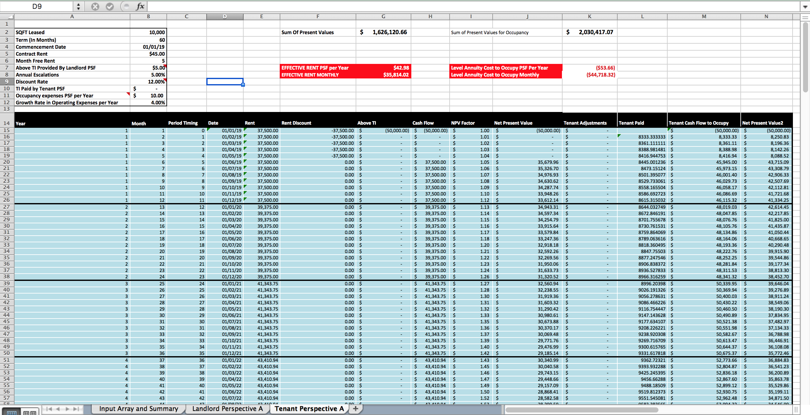810x415 pixels.
Task: Open the dropdown arrow at the top-right corner
Action: (805, 6)
